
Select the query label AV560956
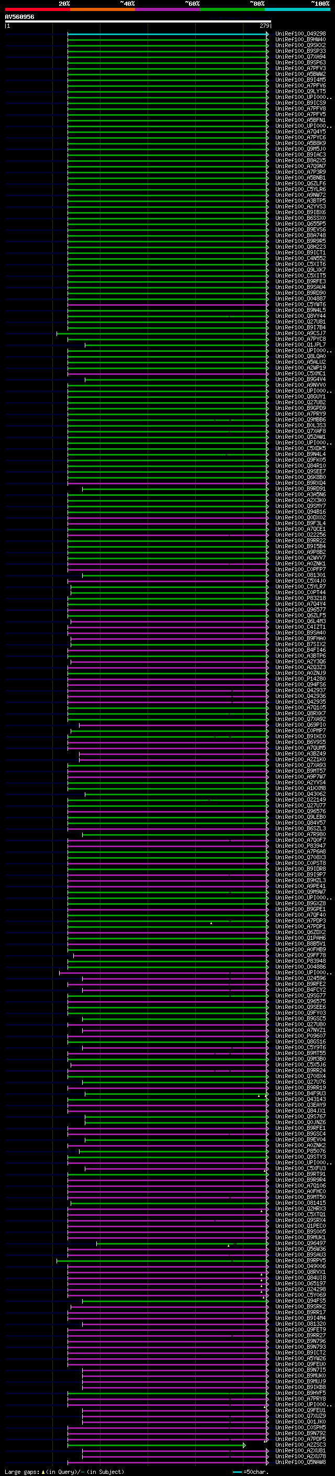tap(19, 17)
